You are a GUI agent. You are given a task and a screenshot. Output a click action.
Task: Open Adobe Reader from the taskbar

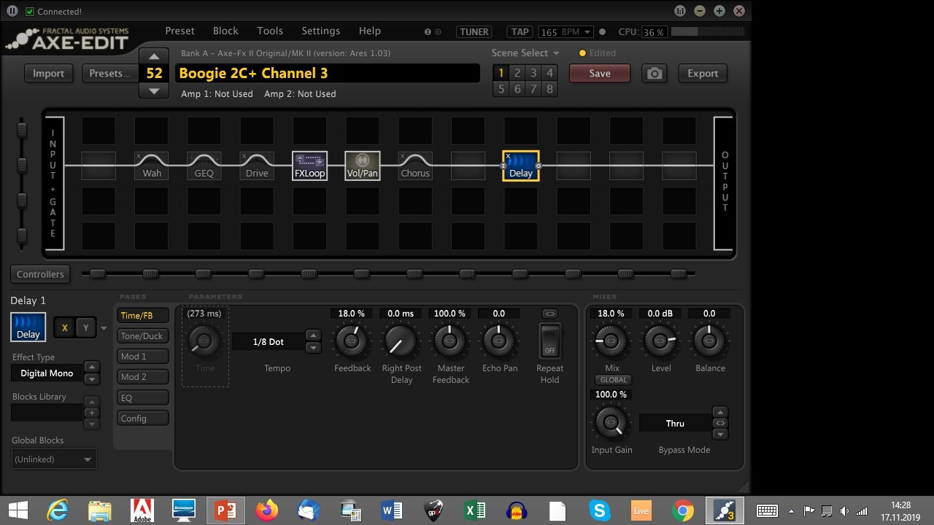(x=142, y=510)
